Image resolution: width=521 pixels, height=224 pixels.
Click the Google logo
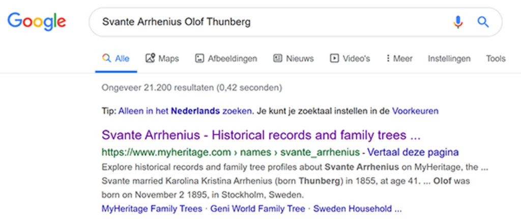(36, 22)
